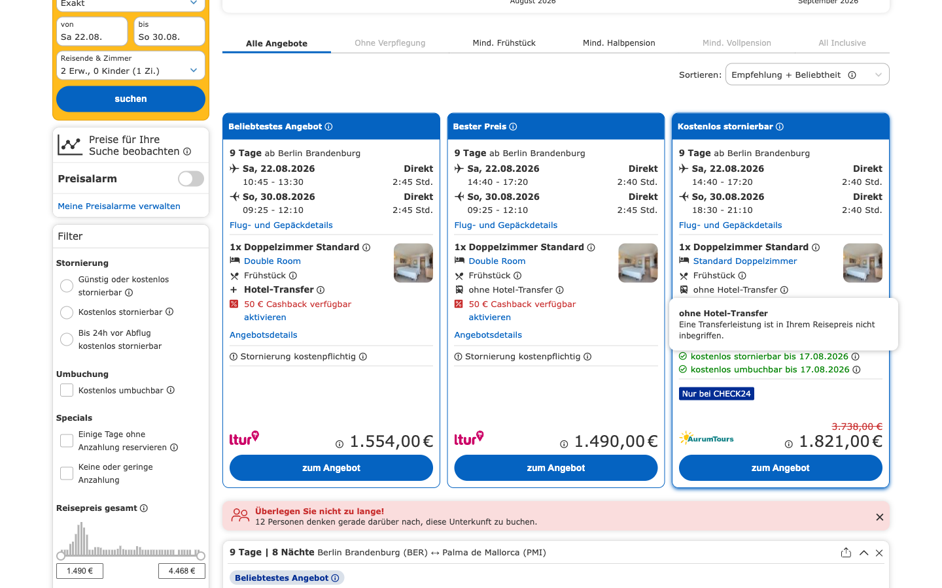This screenshot has height=588, width=942.
Task: Click info icon beside Hotel-Transfer in first offer
Action: (x=321, y=290)
